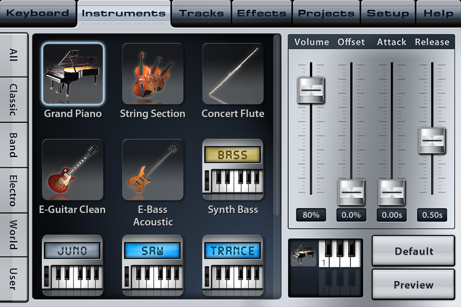Image resolution: width=461 pixels, height=307 pixels.
Task: Select the SAW synth icon
Action: [x=153, y=266]
